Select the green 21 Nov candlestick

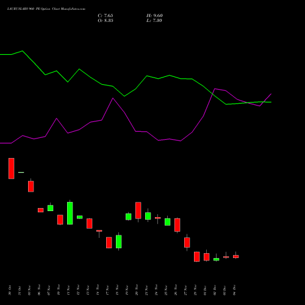click(x=148, y=216)
